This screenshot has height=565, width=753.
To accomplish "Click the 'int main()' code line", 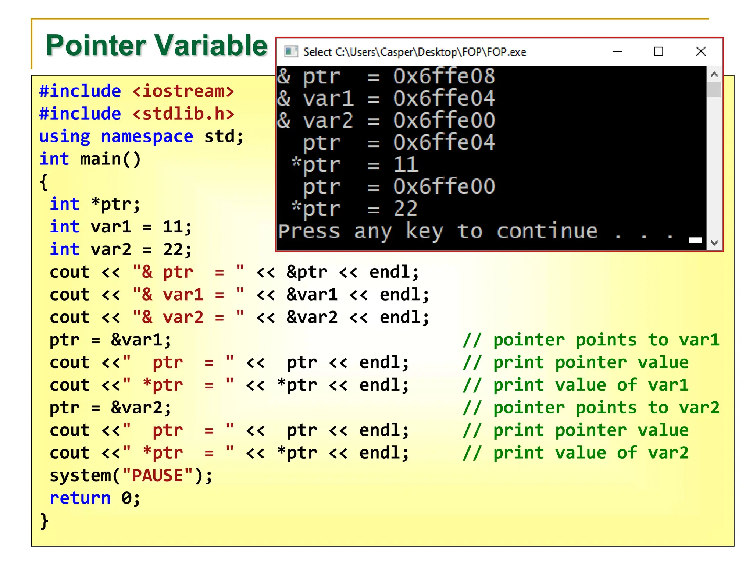I will (x=90, y=159).
